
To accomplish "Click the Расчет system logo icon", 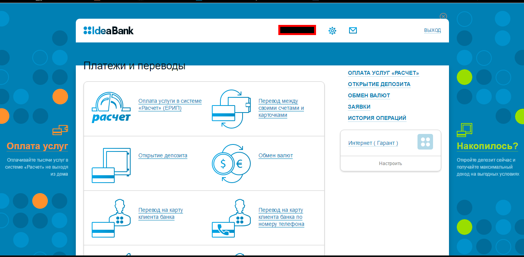I will click(111, 108).
